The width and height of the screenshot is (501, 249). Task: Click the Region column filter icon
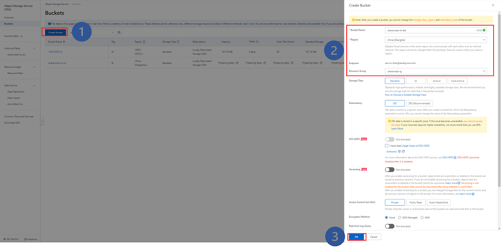tap(144, 42)
